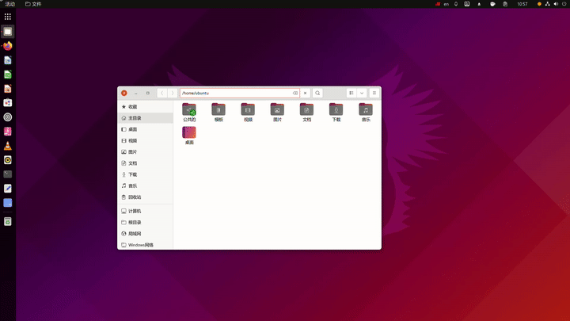Go forward using the right arrow button
This screenshot has width=570, height=321.
(173, 94)
